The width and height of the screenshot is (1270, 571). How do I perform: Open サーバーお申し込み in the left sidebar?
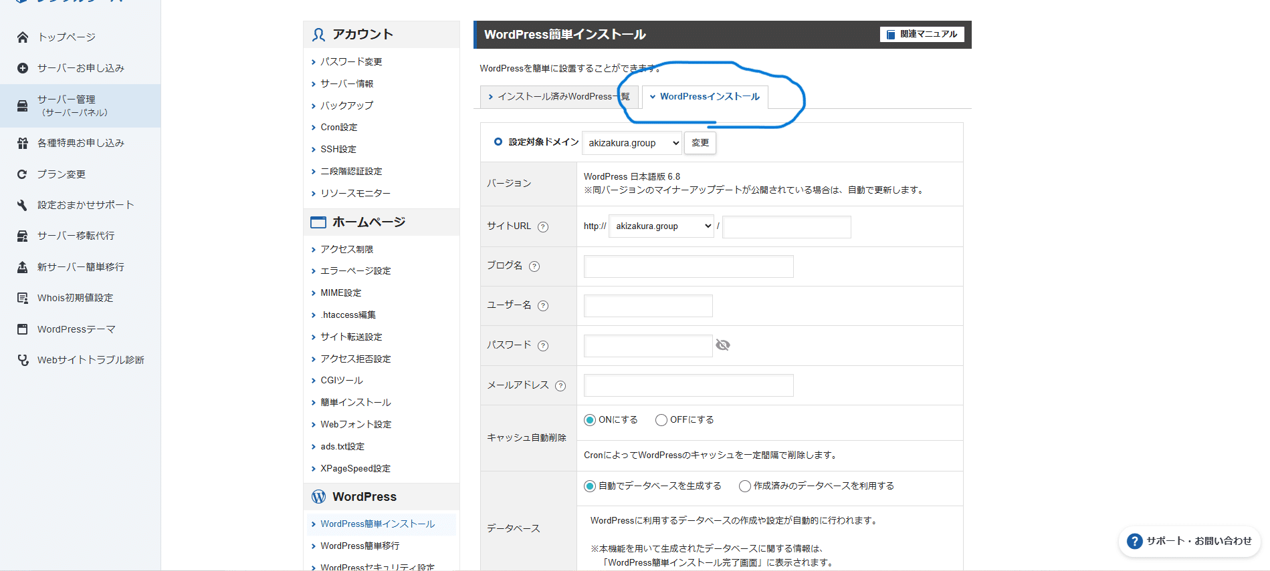(x=81, y=68)
